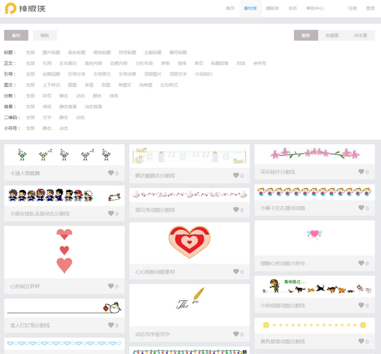381x354 pixels.
Task: Select 文字 in the 二维码 row
Action: 47,118
